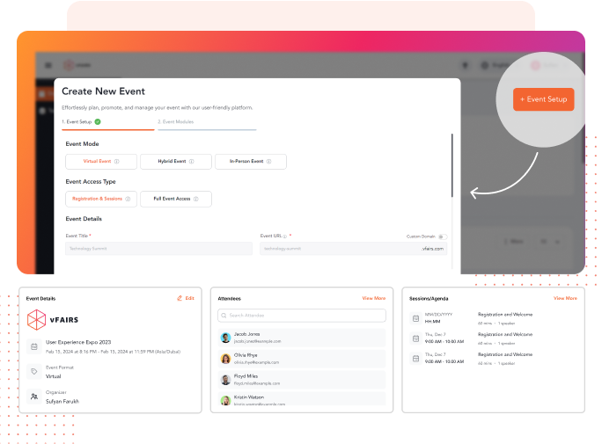Open the info icon beside Virtual Event
Viewport: 602px width, 444px height.
(x=117, y=162)
